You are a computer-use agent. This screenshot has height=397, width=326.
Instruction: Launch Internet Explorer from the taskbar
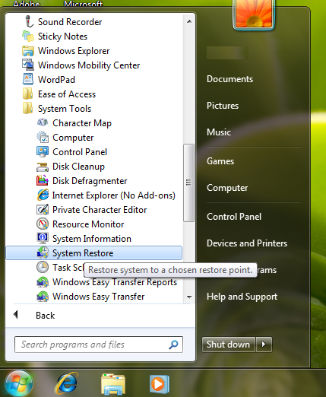[x=67, y=383]
